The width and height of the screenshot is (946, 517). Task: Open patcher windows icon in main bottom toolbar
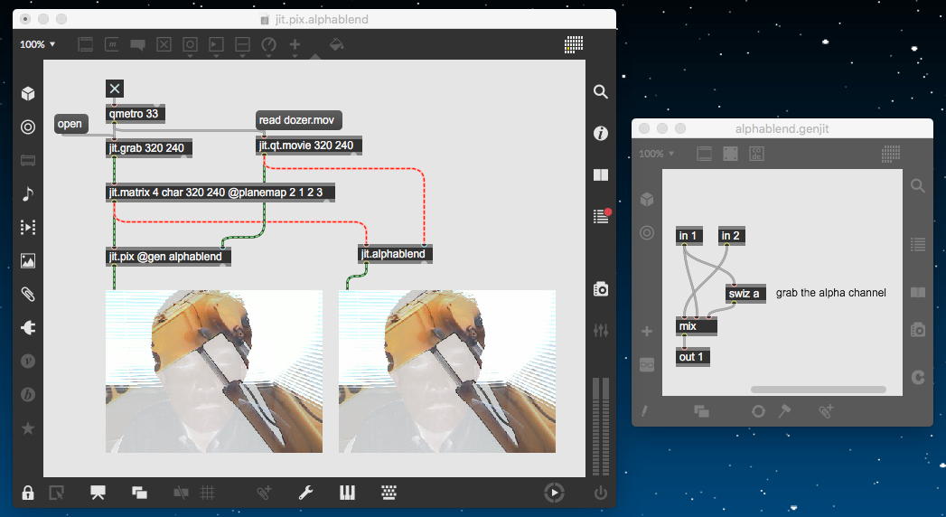[x=139, y=493]
